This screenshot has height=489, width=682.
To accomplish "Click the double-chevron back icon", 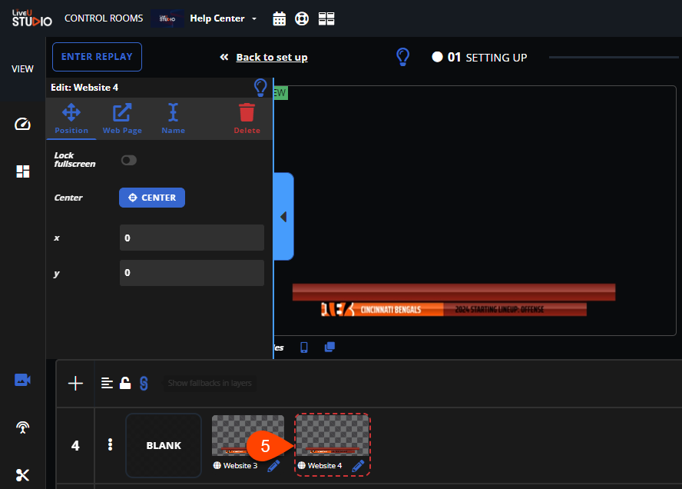I will (x=224, y=57).
